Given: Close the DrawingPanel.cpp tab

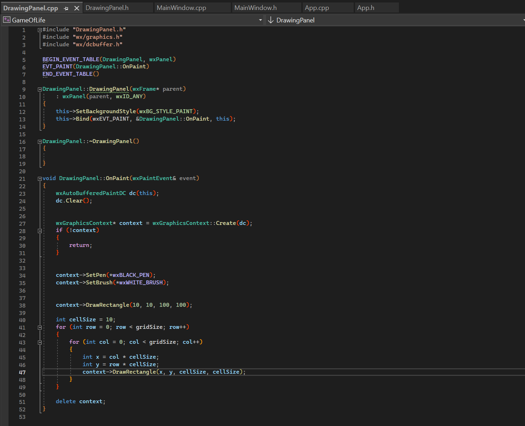Looking at the screenshot, I should click(76, 7).
